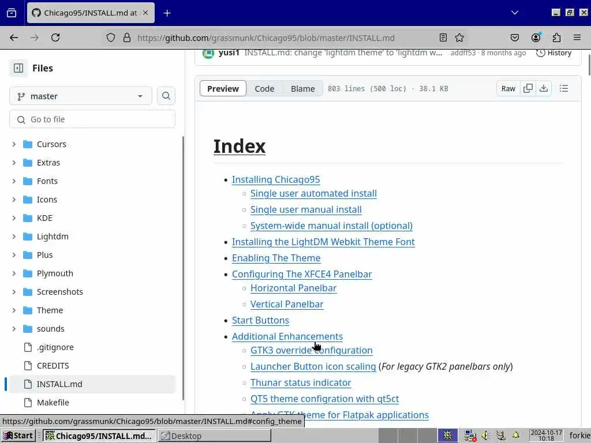Open the CREDITS file

tap(53, 366)
